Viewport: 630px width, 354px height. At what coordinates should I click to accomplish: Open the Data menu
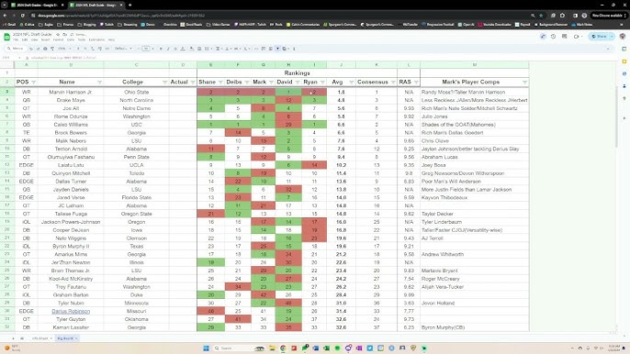pyautogui.click(x=71, y=39)
